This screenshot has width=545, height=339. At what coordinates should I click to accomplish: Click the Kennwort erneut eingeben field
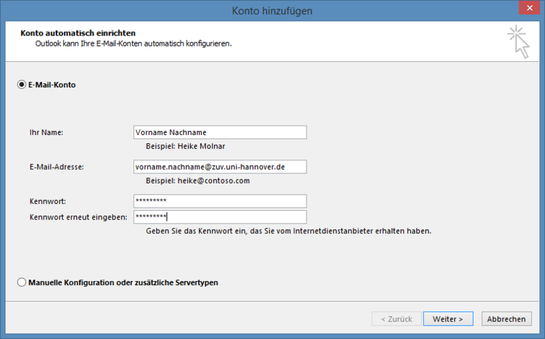point(220,217)
